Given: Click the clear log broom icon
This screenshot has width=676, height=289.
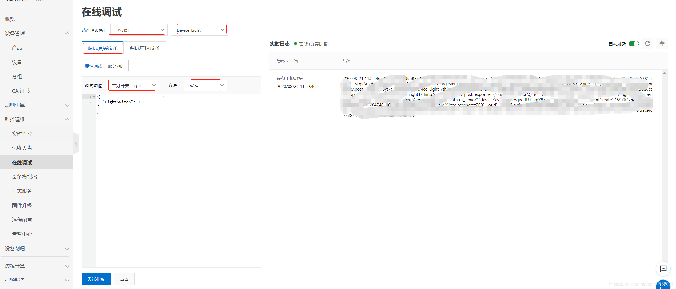Looking at the screenshot, I should point(662,44).
